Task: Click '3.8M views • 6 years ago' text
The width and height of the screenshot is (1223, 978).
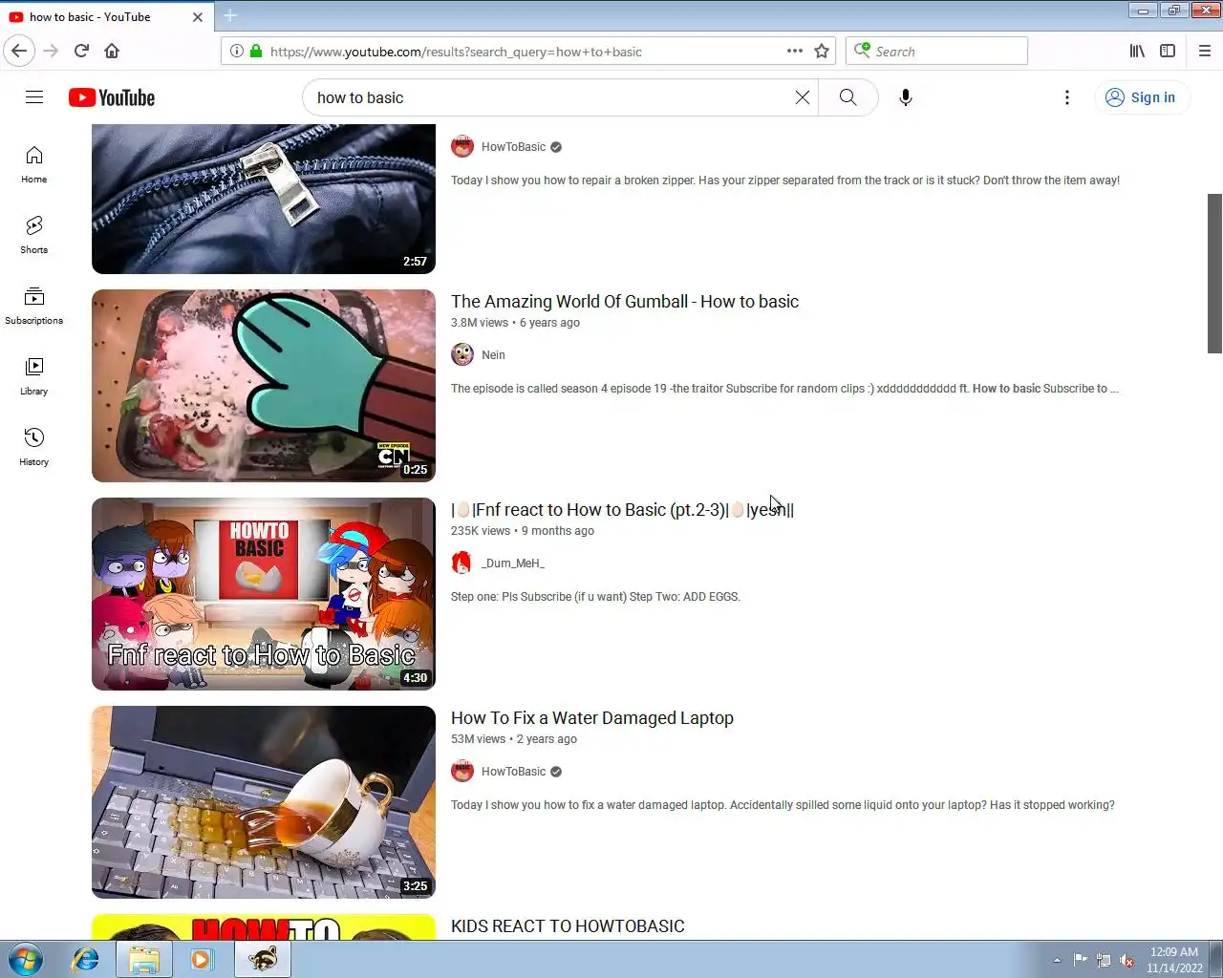Action: [515, 323]
